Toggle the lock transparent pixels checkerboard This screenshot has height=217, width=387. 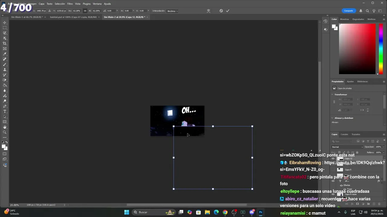pyautogui.click(x=339, y=153)
